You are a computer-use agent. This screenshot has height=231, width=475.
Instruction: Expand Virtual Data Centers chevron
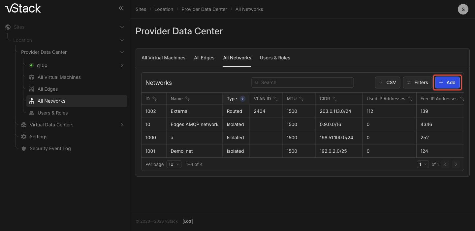coord(122,125)
